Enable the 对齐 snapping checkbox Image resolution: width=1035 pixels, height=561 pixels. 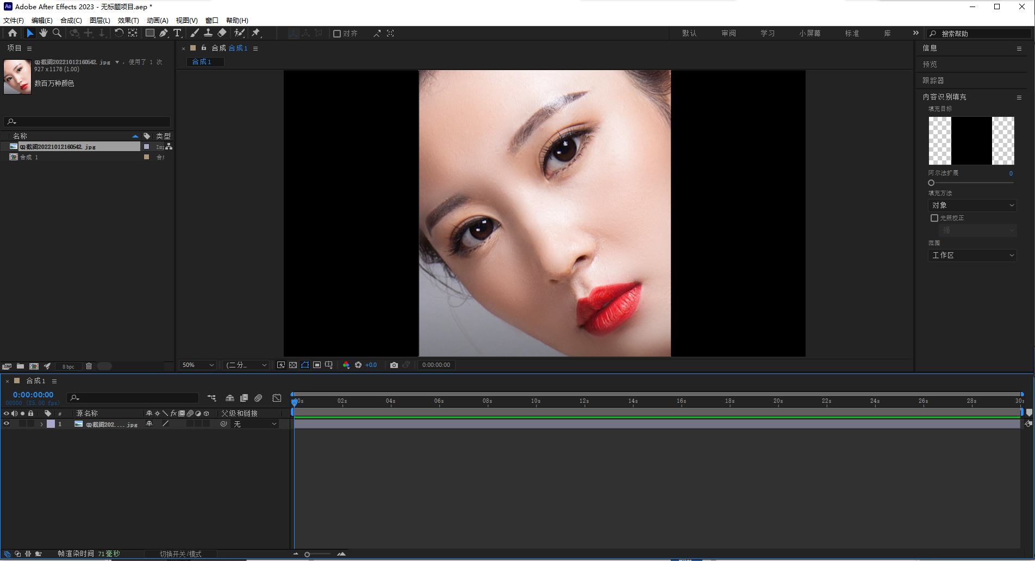click(x=337, y=34)
